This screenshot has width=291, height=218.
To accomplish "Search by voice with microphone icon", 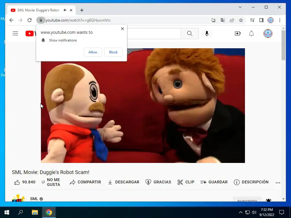I will coord(207,33).
